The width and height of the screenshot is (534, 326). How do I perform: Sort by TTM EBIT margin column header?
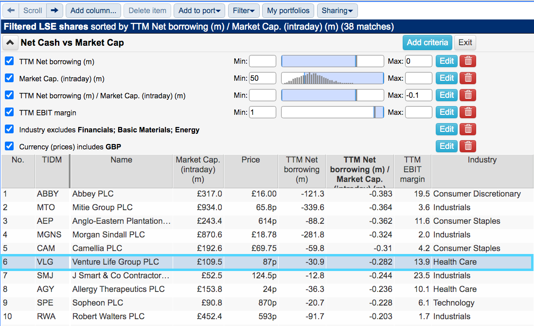point(412,171)
